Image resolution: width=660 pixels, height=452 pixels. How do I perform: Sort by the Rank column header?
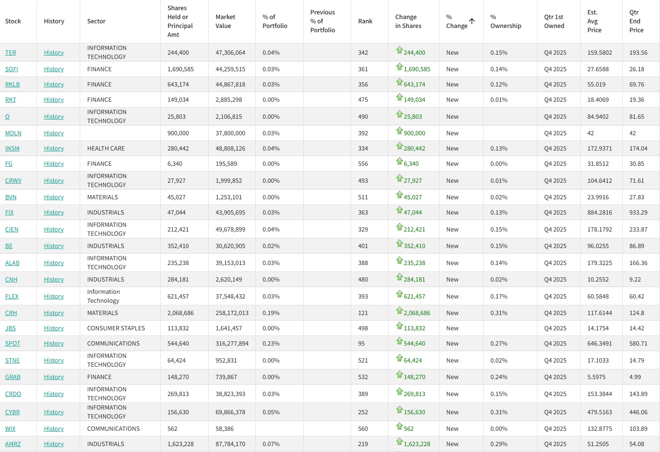(x=365, y=21)
